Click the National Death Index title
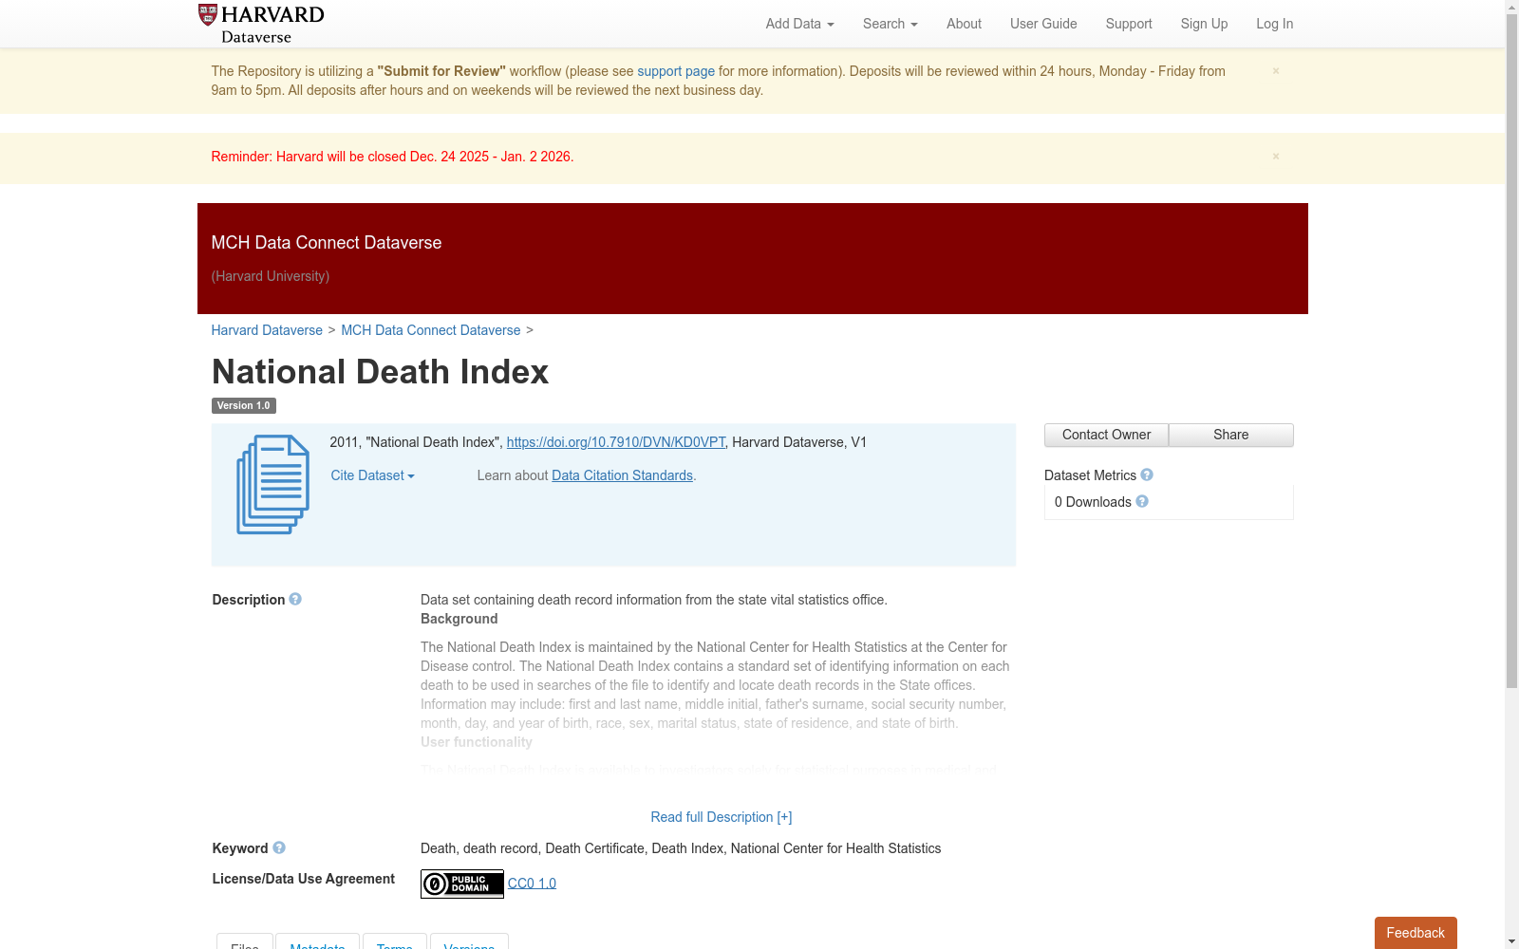Screen dimensions: 1519x949 click(x=380, y=372)
